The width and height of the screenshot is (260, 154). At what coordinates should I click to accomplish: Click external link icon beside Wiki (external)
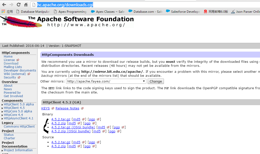[x=29, y=74]
